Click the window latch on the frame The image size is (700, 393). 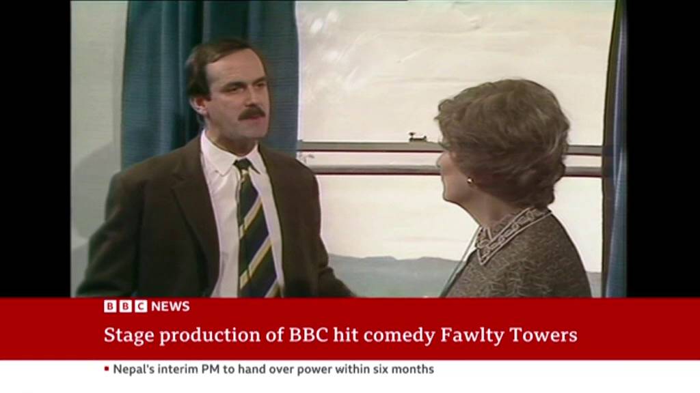pos(418,137)
